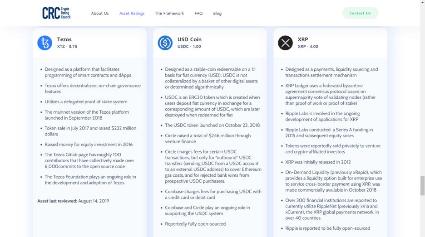Click 'Raised money for equity investment in 2016'
Viewport: 425px width, 237px height.
(89, 145)
